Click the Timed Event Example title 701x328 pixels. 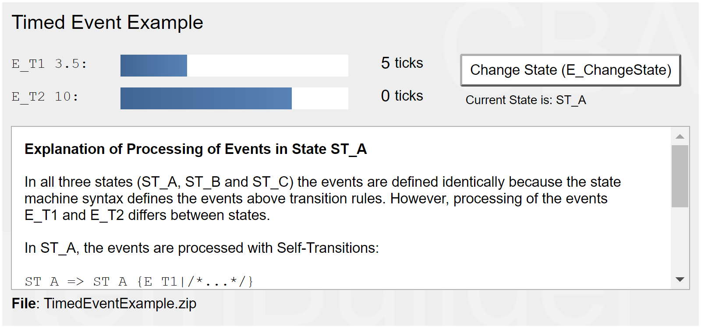(x=107, y=22)
